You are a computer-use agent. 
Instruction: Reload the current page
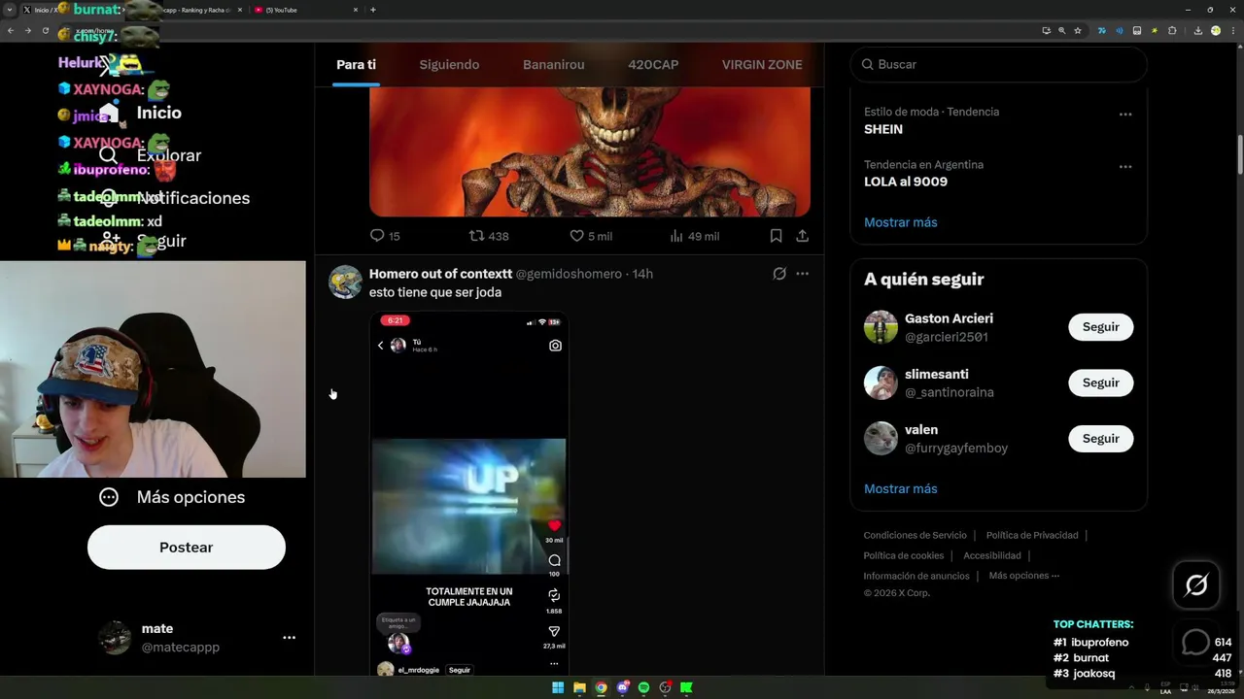point(45,30)
